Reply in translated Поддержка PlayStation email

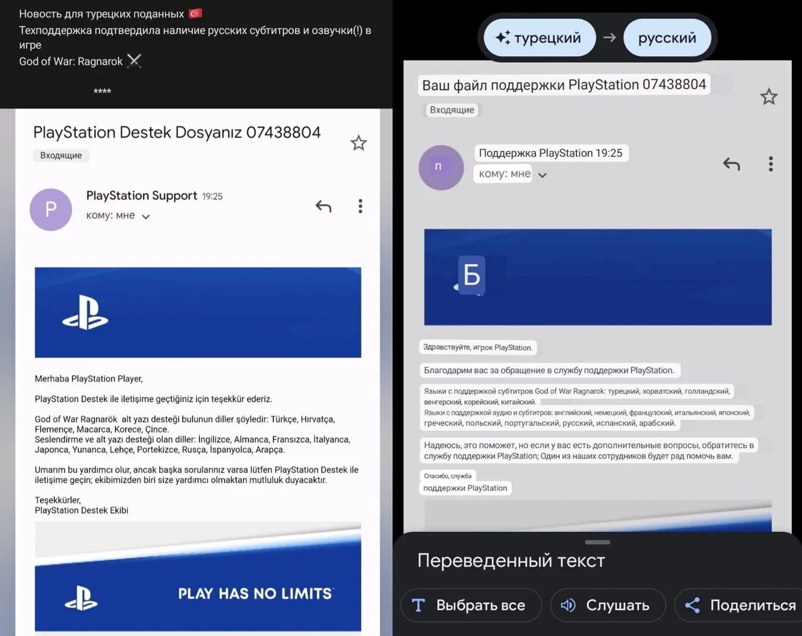coord(731,164)
